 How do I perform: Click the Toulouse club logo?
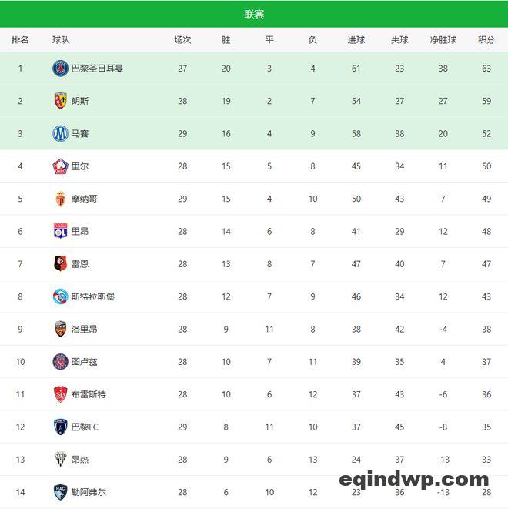pos(60,362)
